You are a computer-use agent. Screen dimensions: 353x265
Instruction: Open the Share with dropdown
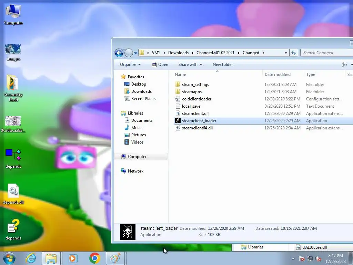click(190, 65)
